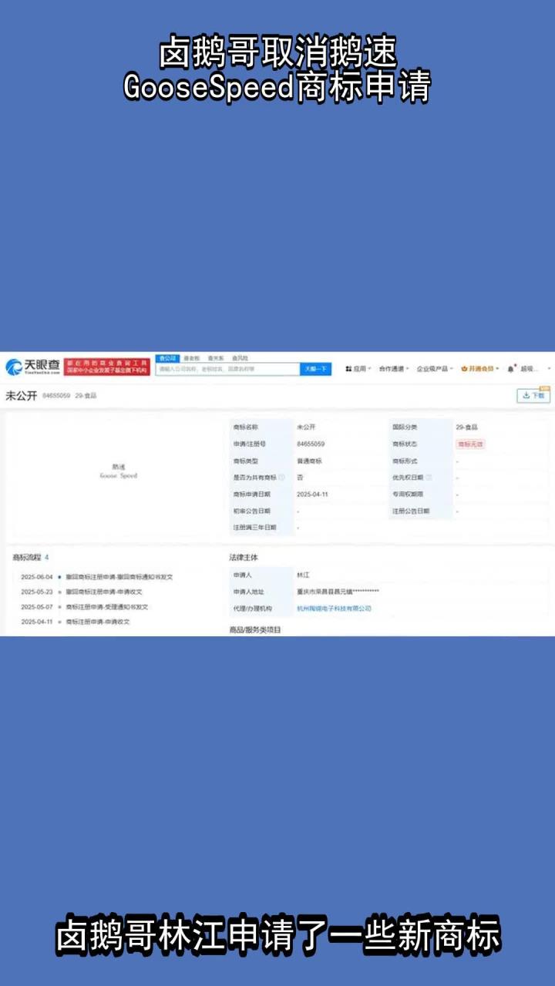Select the 29-食品 international class value
This screenshot has height=986, width=555.
click(x=466, y=427)
